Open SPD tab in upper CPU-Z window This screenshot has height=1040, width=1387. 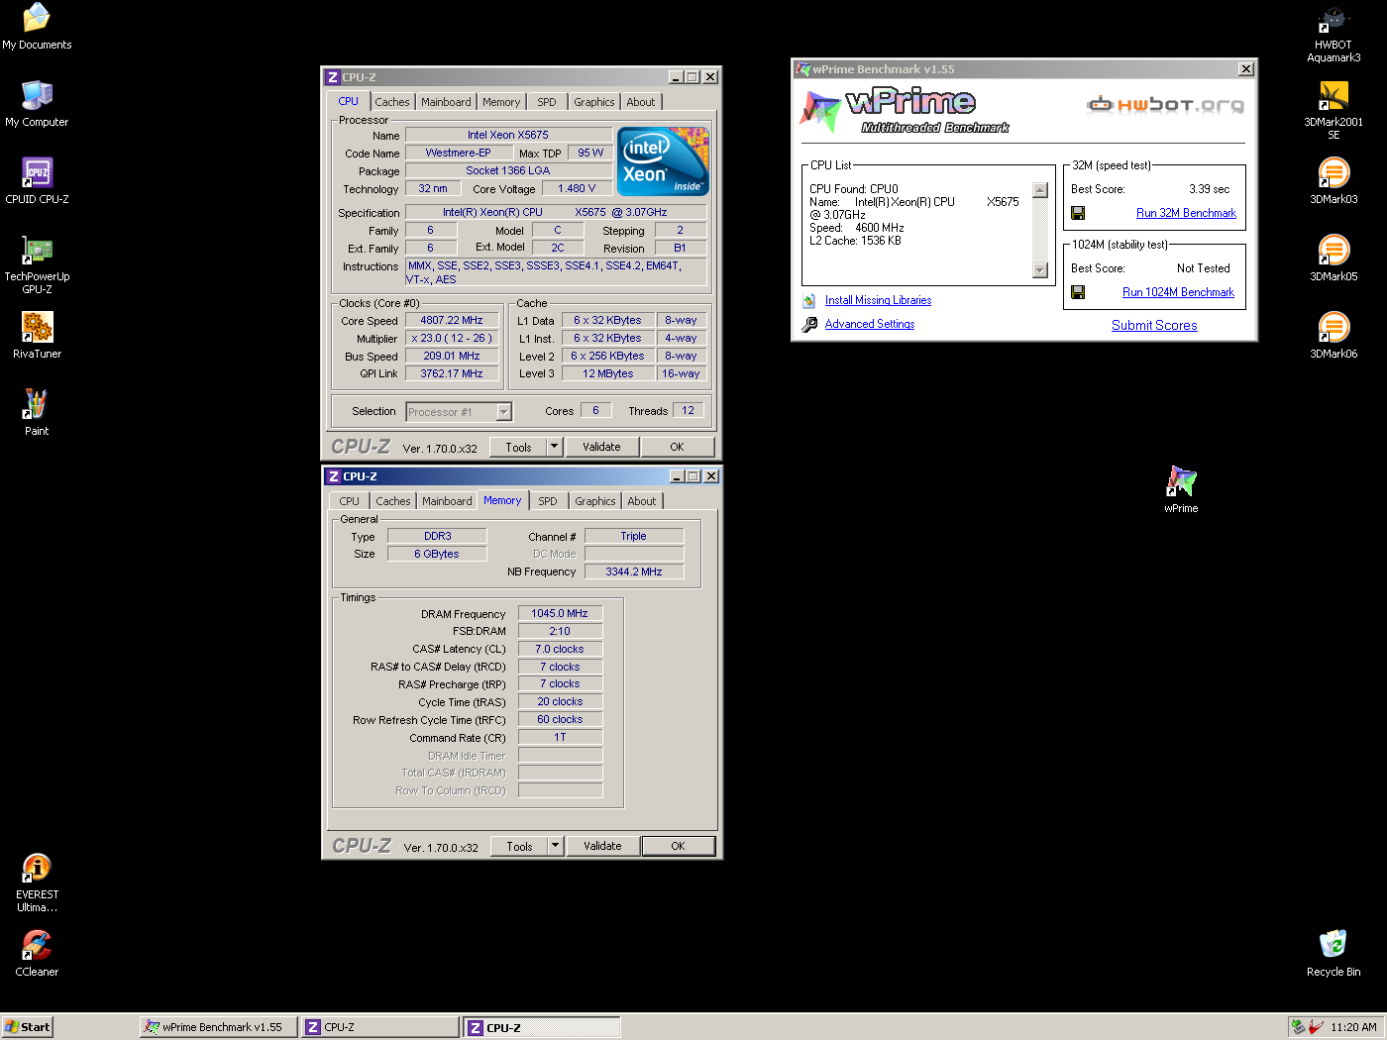tap(547, 102)
